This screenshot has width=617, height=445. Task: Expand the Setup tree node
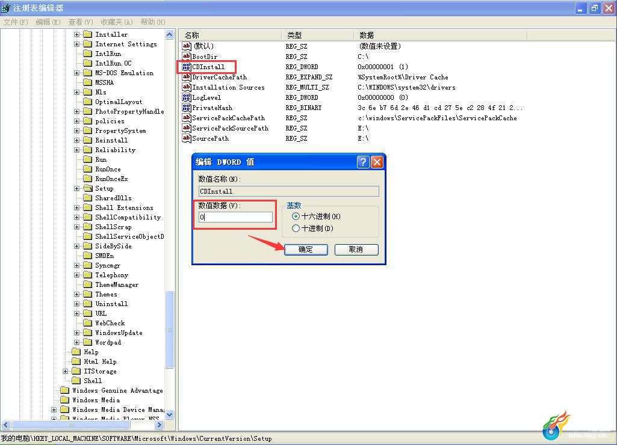[76, 188]
